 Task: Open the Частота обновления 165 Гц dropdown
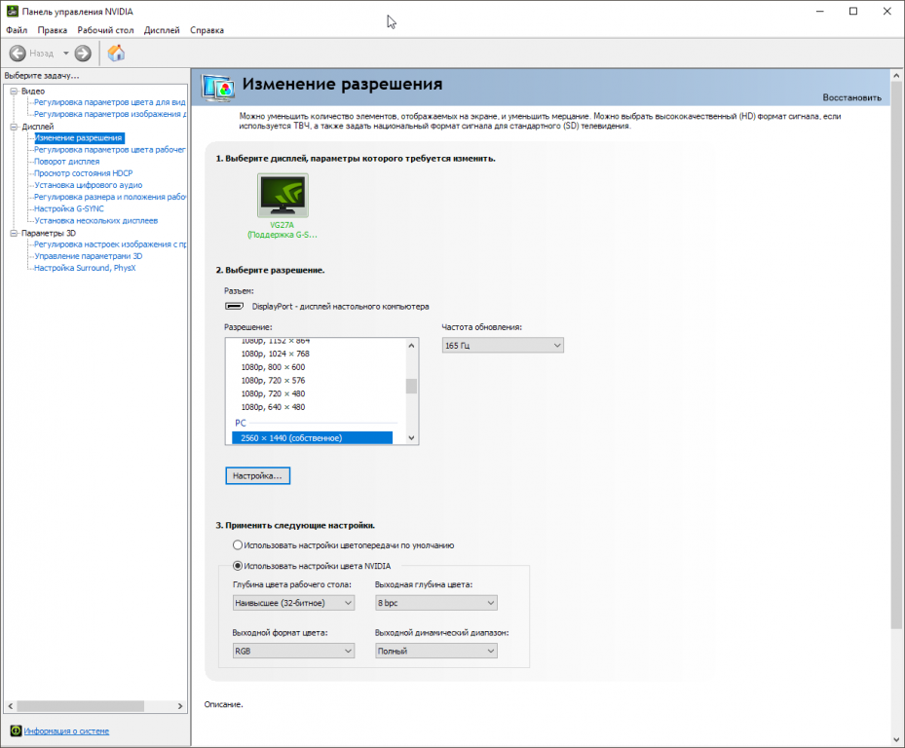tap(503, 345)
